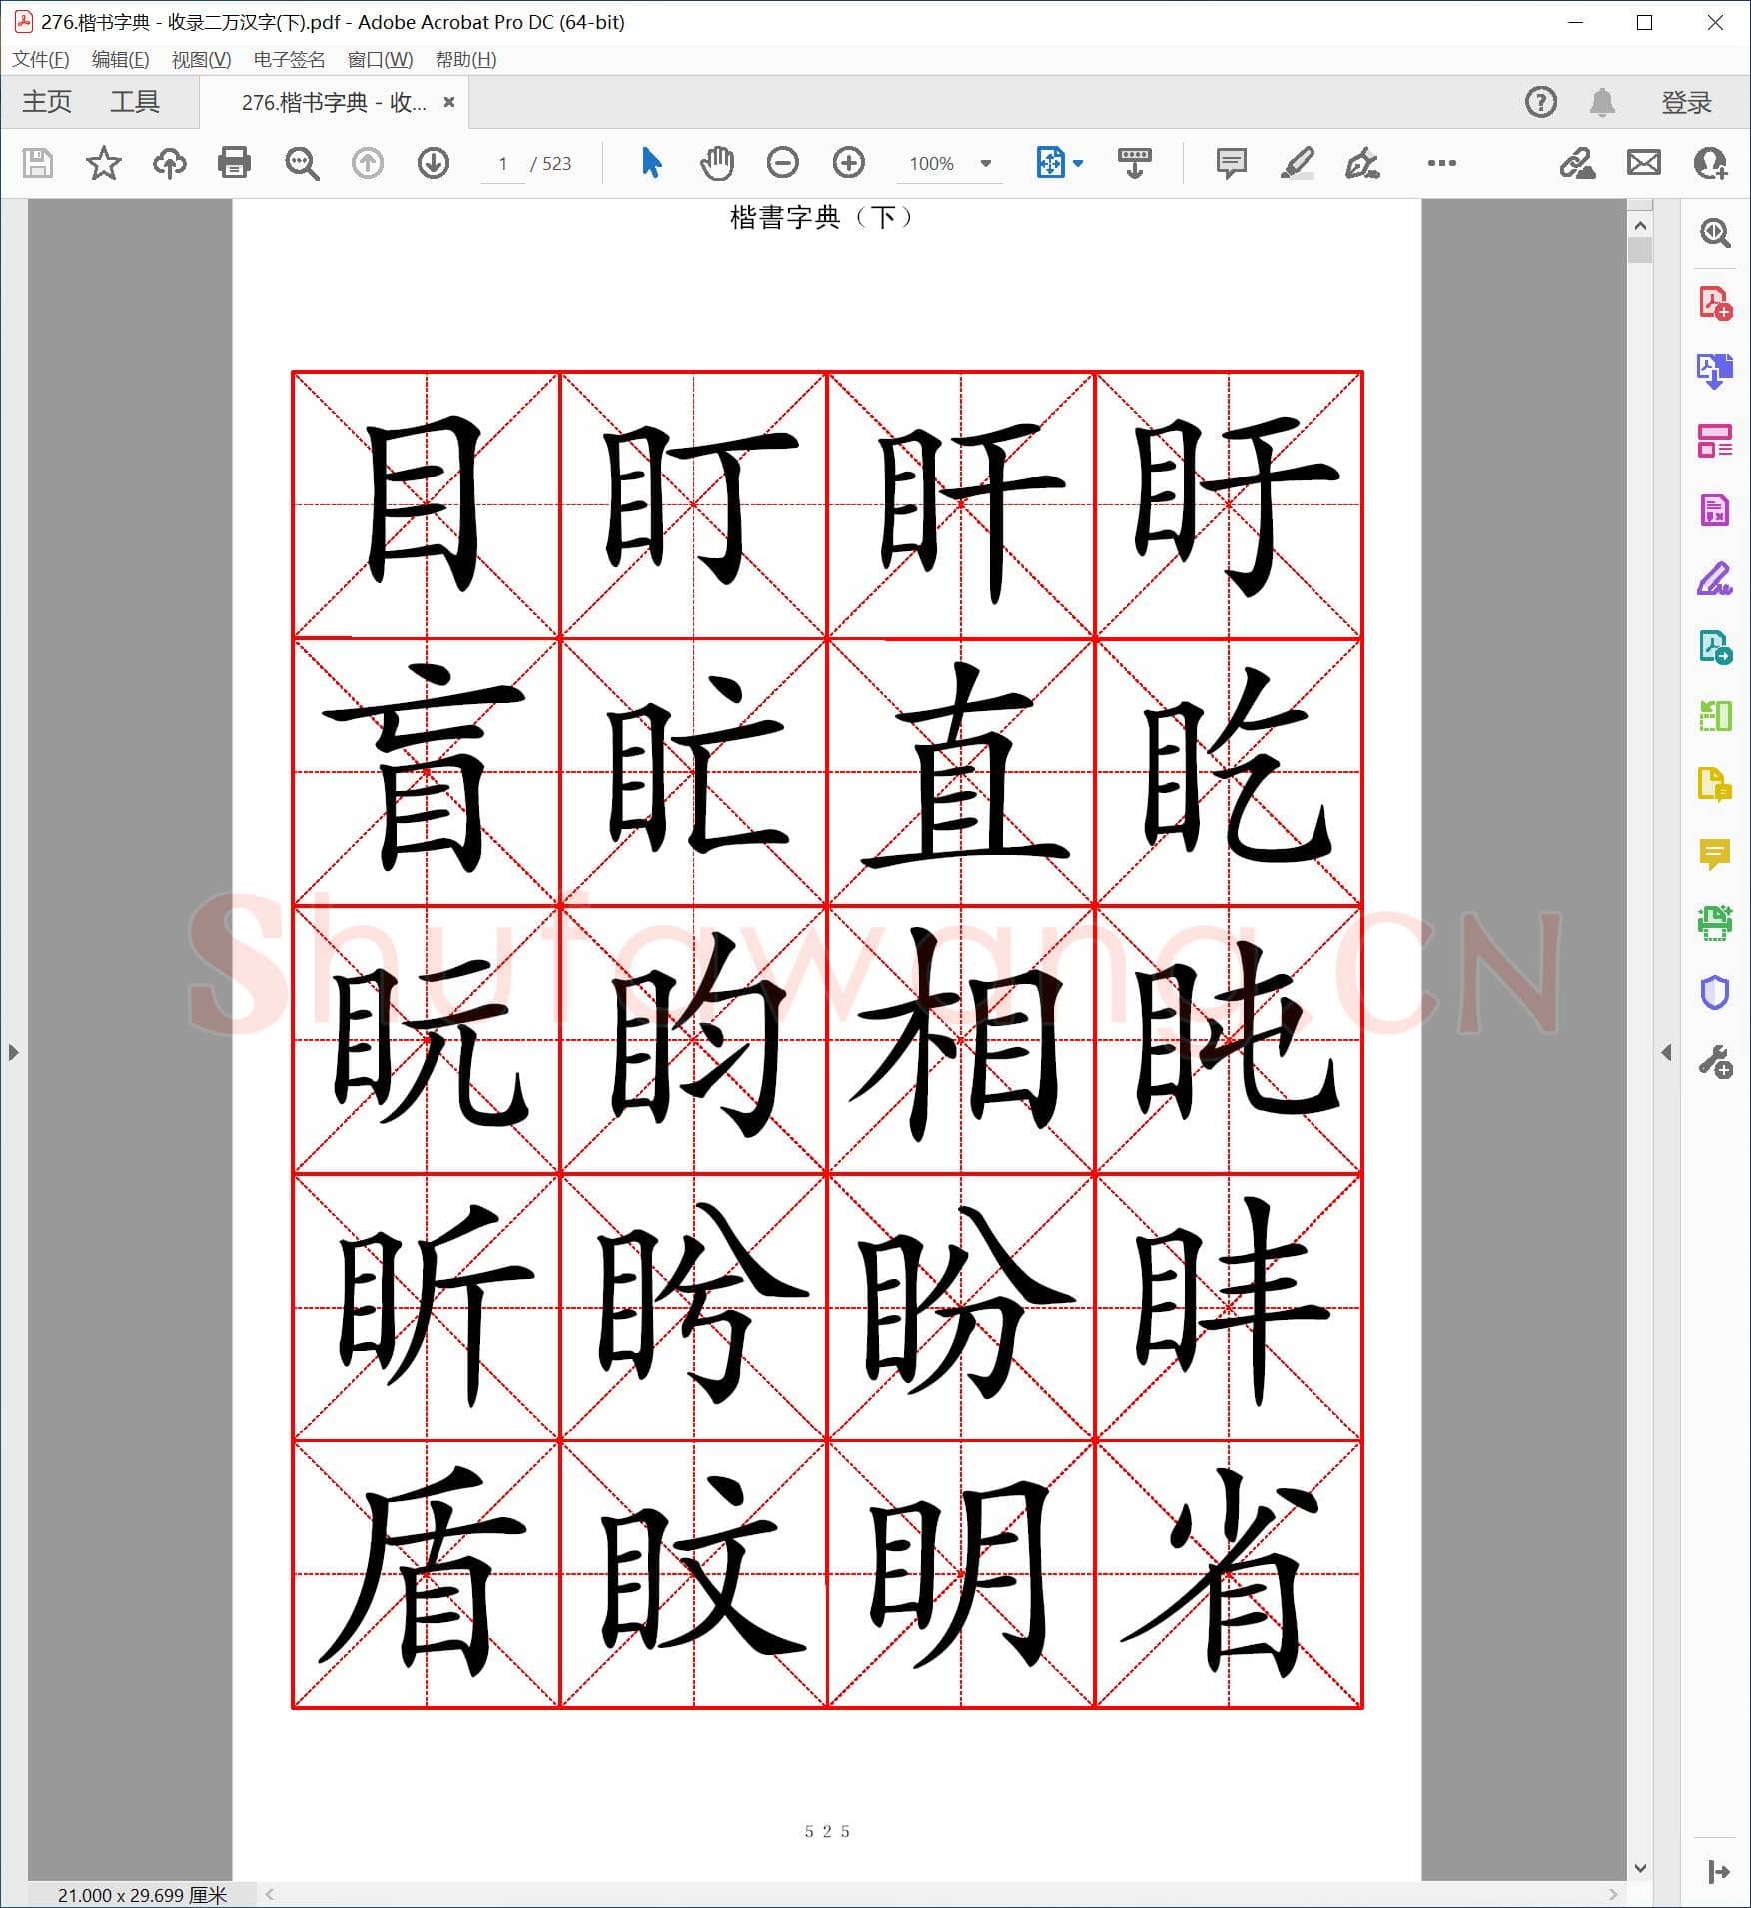Image resolution: width=1751 pixels, height=1908 pixels.
Task: Select the Protect tool shield icon
Action: (1716, 992)
